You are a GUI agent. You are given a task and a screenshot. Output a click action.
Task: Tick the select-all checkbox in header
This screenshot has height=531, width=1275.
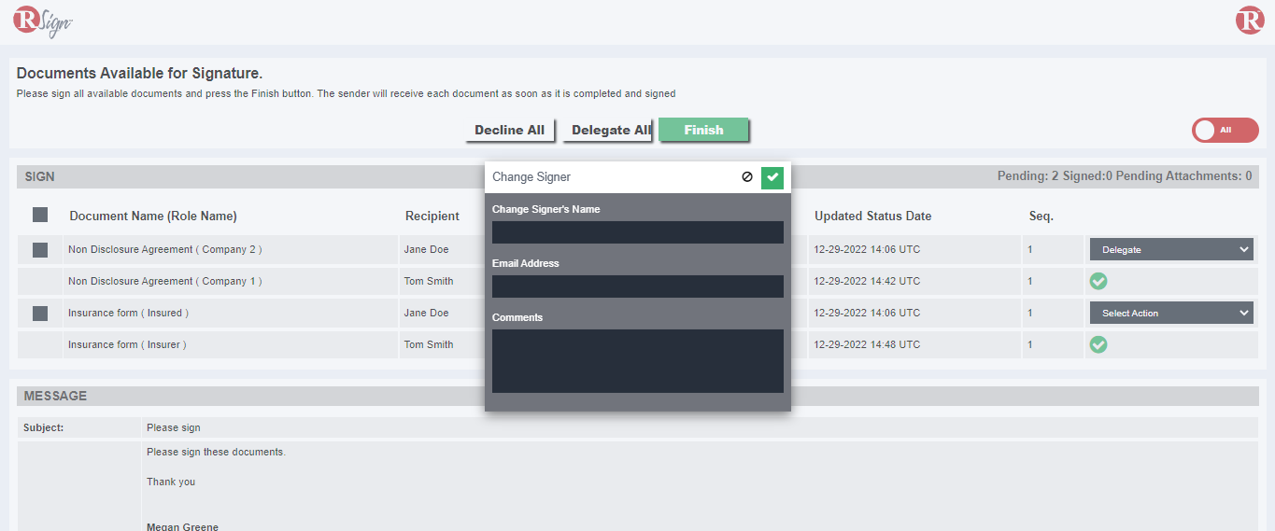pyautogui.click(x=40, y=216)
